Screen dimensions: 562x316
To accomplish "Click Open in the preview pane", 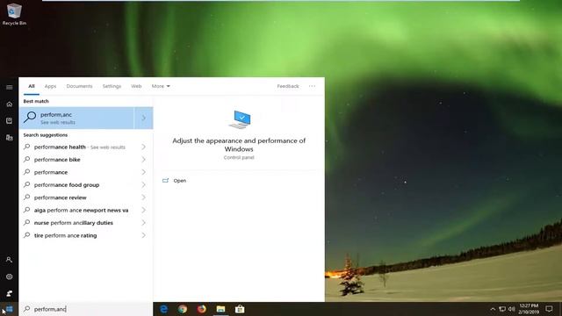I will pos(179,181).
